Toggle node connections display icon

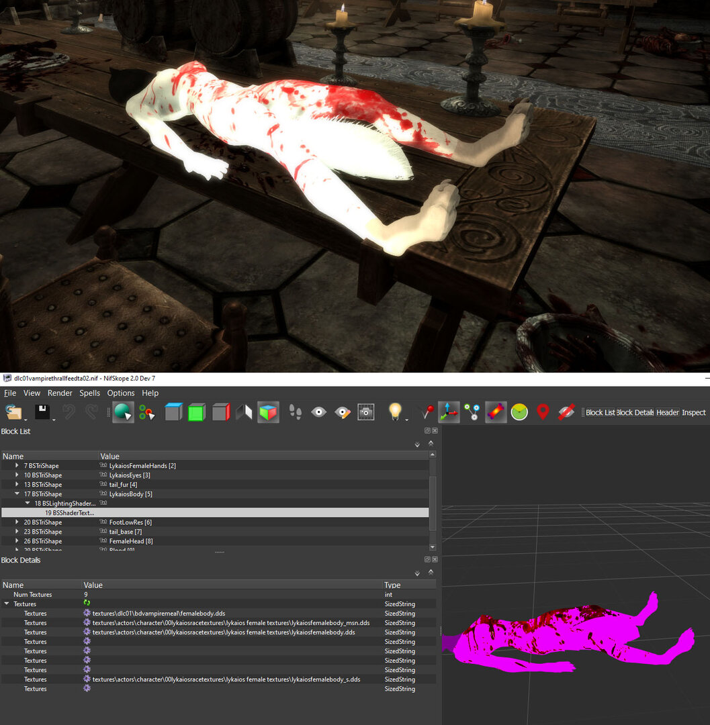[472, 412]
